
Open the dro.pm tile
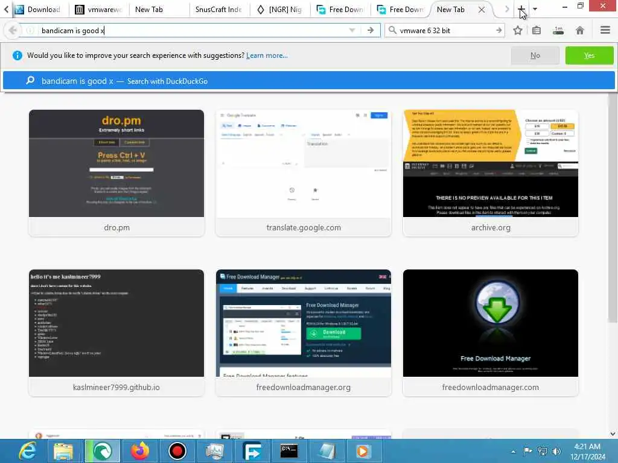click(x=116, y=173)
